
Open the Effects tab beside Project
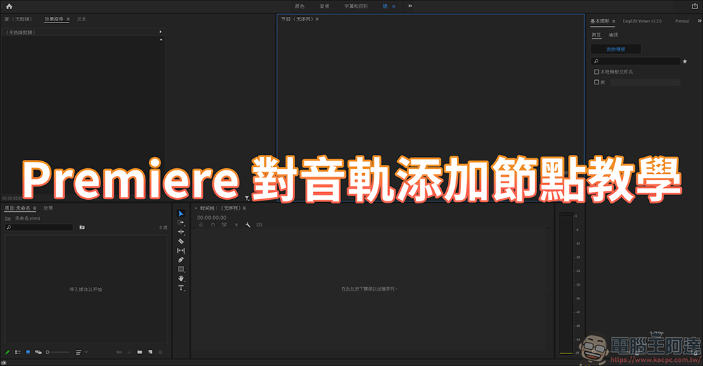tap(48, 208)
